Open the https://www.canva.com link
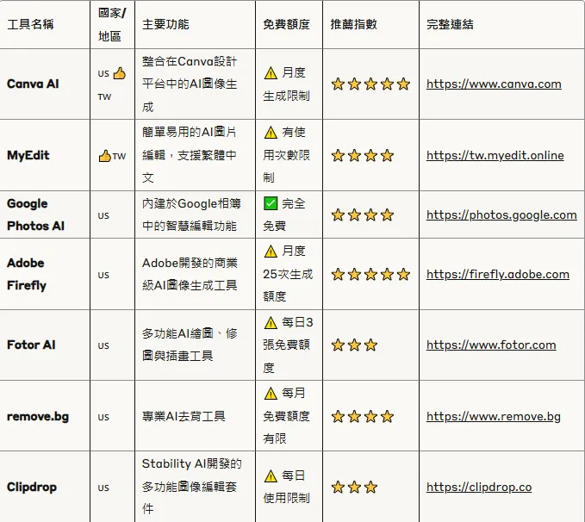 494,84
